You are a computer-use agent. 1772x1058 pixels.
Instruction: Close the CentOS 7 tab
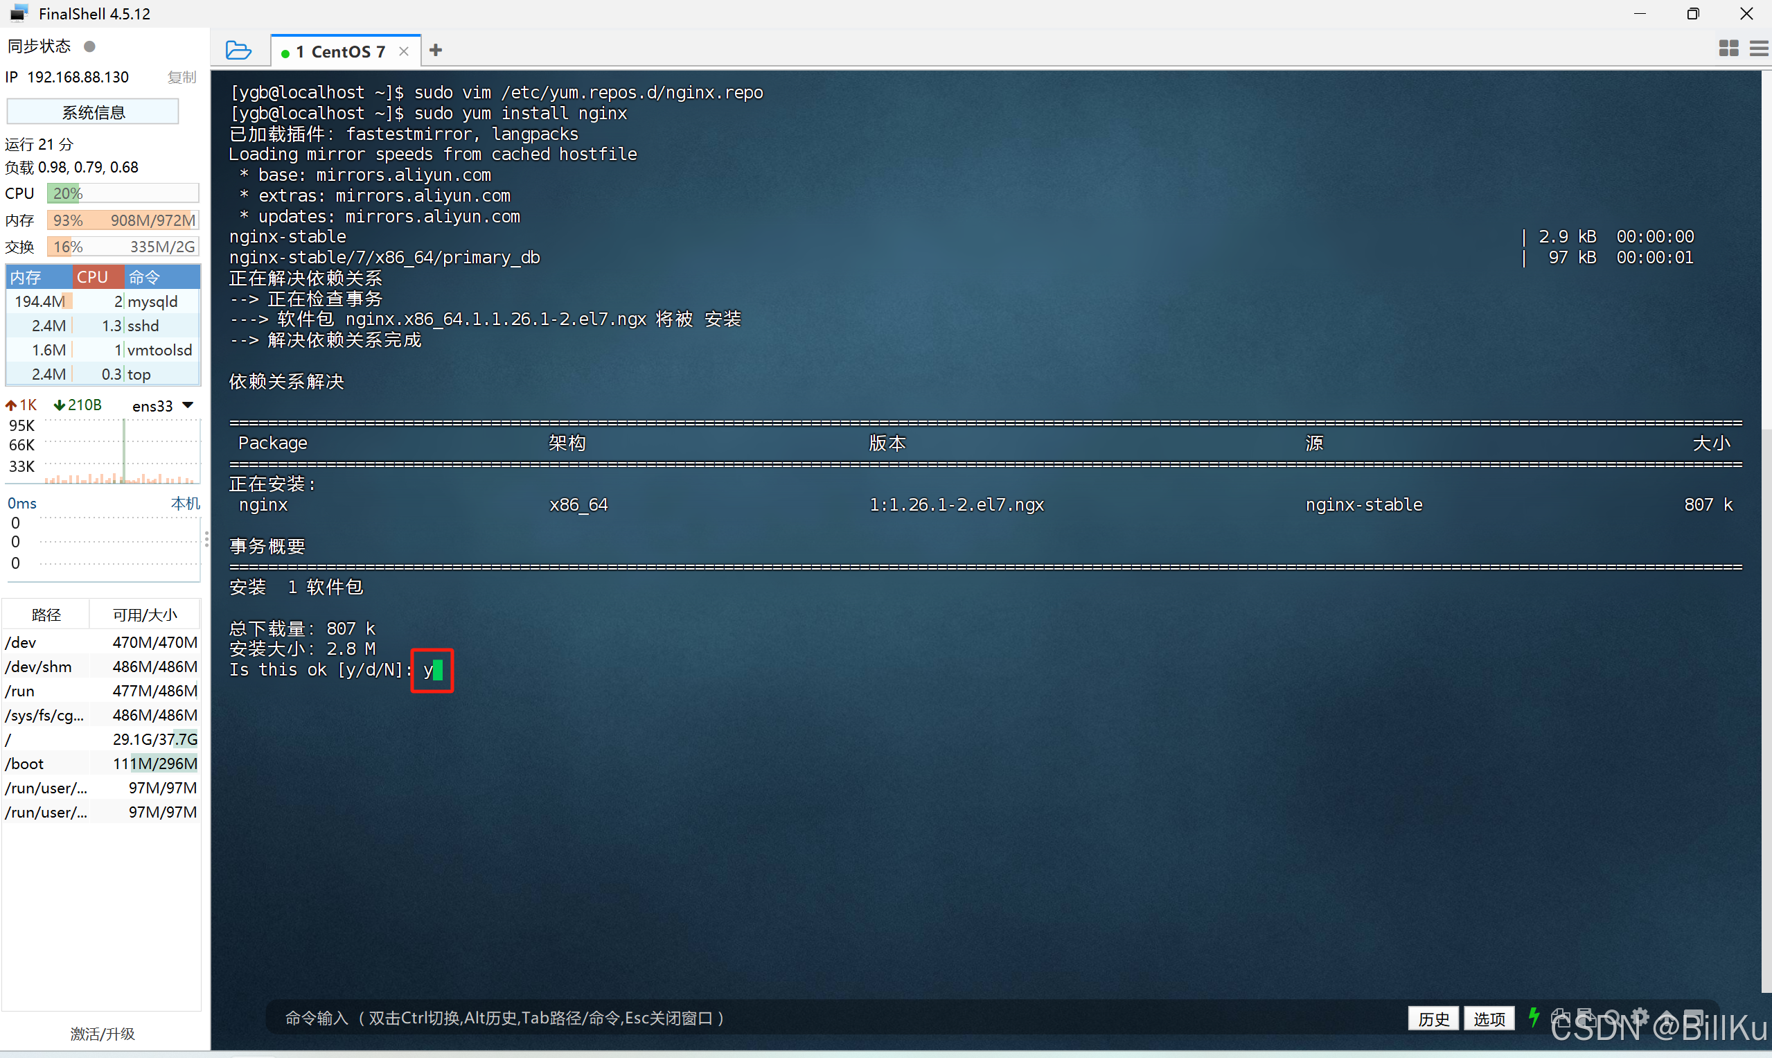[404, 51]
